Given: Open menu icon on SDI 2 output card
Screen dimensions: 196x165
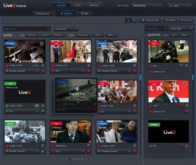Looking at the screenshot, I should 187,106.
